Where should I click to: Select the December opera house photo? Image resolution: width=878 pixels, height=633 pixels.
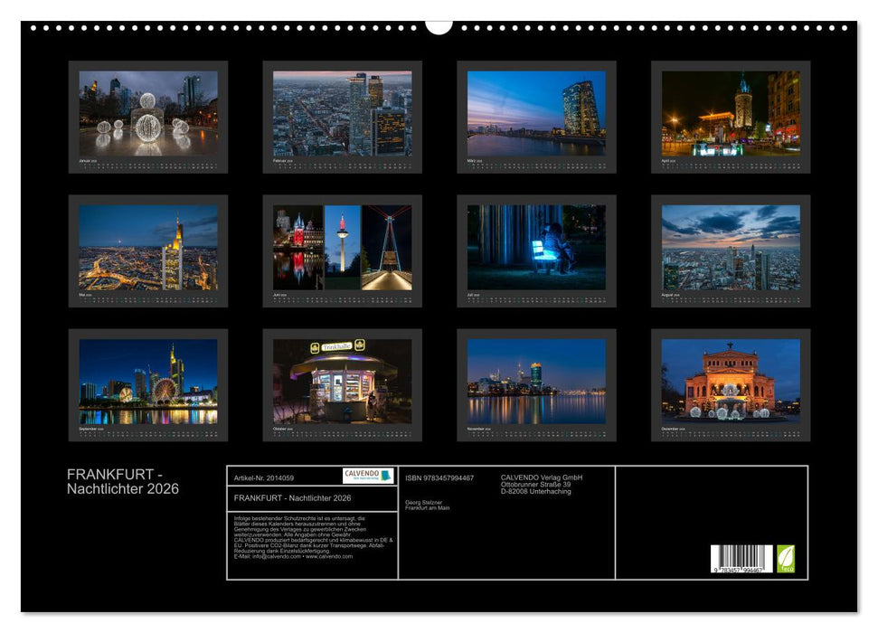click(x=731, y=381)
